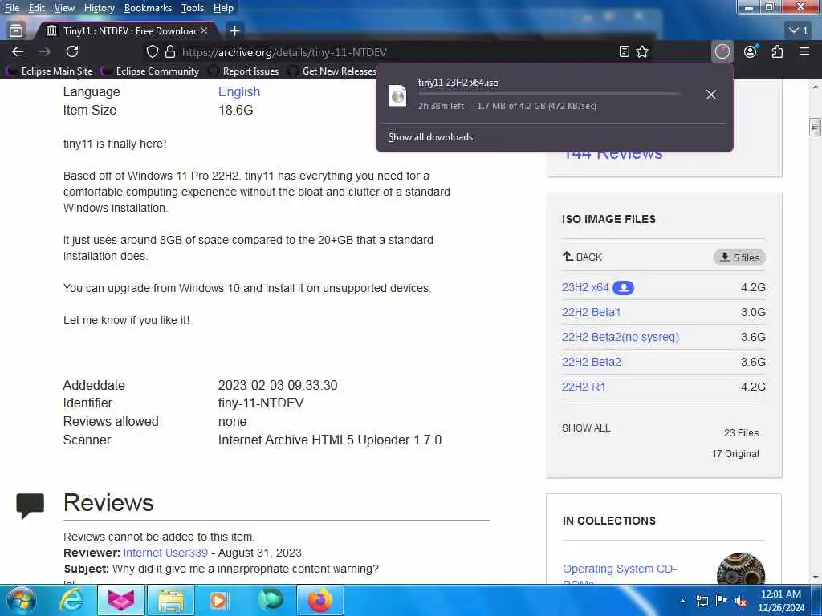Click the download progress bar
822x616 pixels.
[549, 95]
